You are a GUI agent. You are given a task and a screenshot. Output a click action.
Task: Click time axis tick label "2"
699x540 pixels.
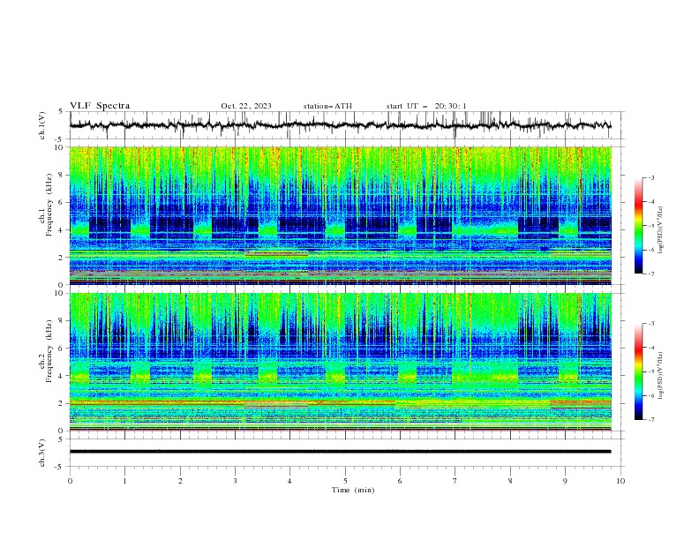(x=180, y=481)
